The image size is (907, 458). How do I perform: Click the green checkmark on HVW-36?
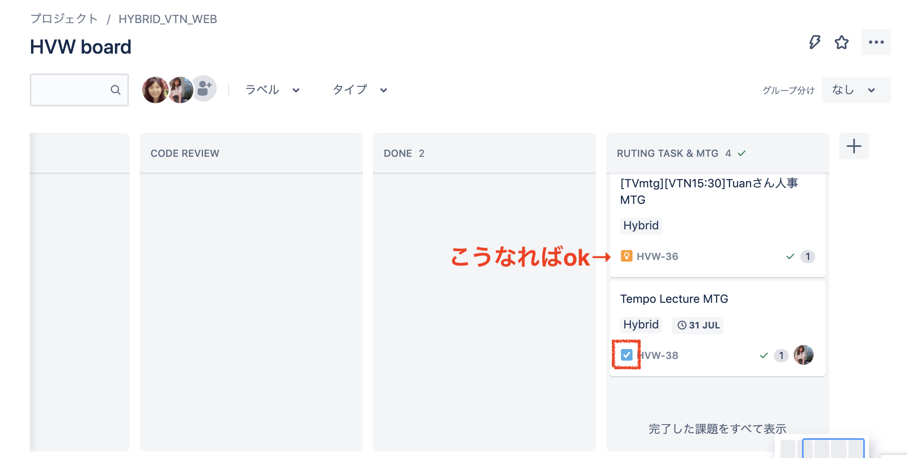pyautogui.click(x=790, y=257)
